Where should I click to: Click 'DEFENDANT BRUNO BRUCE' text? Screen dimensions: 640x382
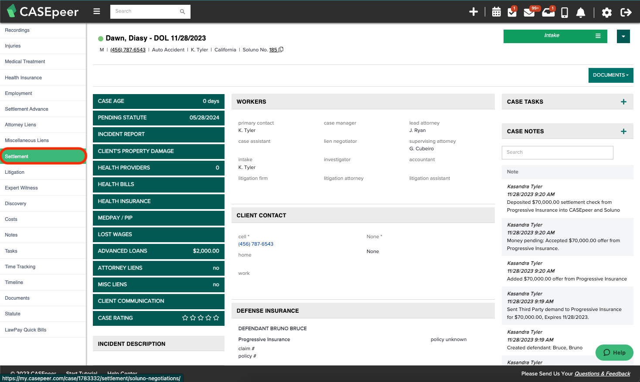(272, 328)
